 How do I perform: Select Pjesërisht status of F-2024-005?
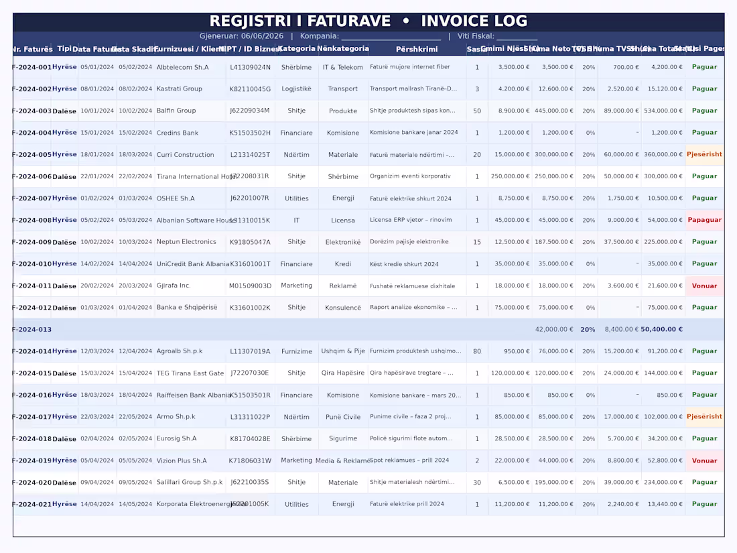(705, 154)
